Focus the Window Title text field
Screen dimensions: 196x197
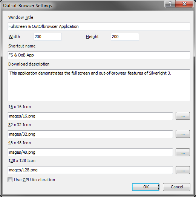point(99,26)
